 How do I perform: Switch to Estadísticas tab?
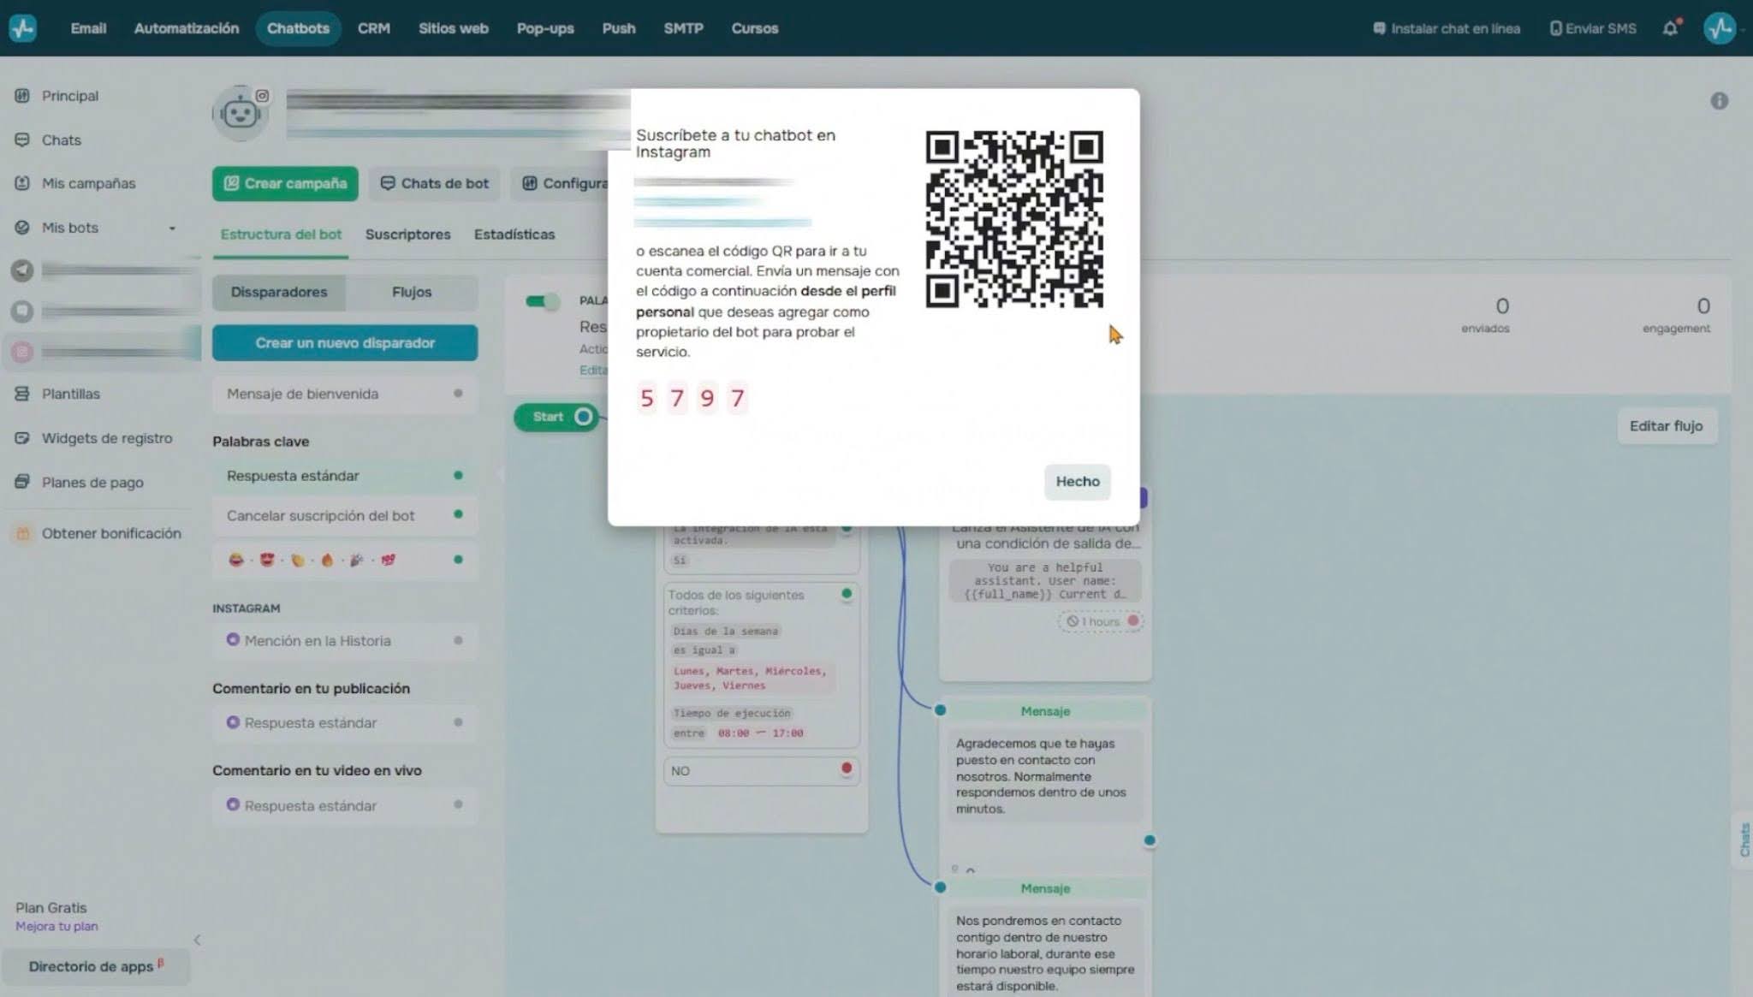click(514, 234)
